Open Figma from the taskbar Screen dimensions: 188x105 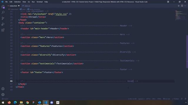[x=33, y=102]
